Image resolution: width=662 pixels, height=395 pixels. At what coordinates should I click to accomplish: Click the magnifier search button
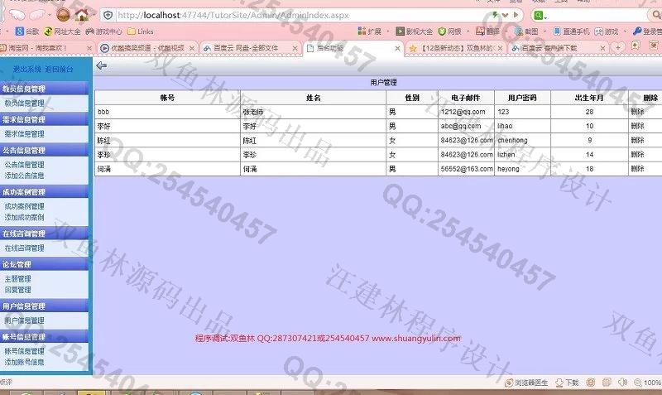coord(656,15)
